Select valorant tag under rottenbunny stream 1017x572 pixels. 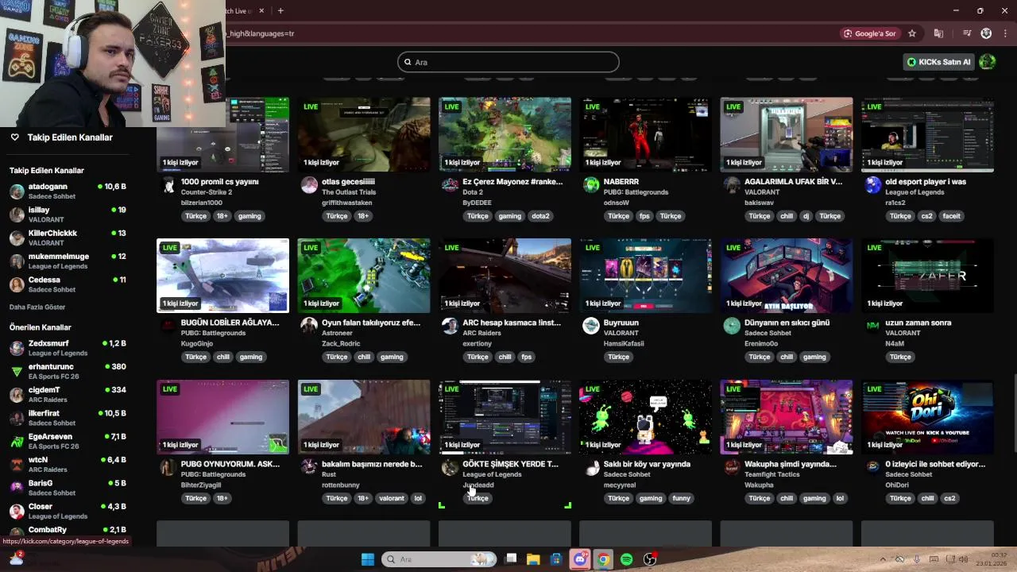pos(391,498)
